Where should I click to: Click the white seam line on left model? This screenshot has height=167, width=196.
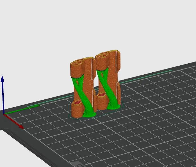(x=92, y=69)
